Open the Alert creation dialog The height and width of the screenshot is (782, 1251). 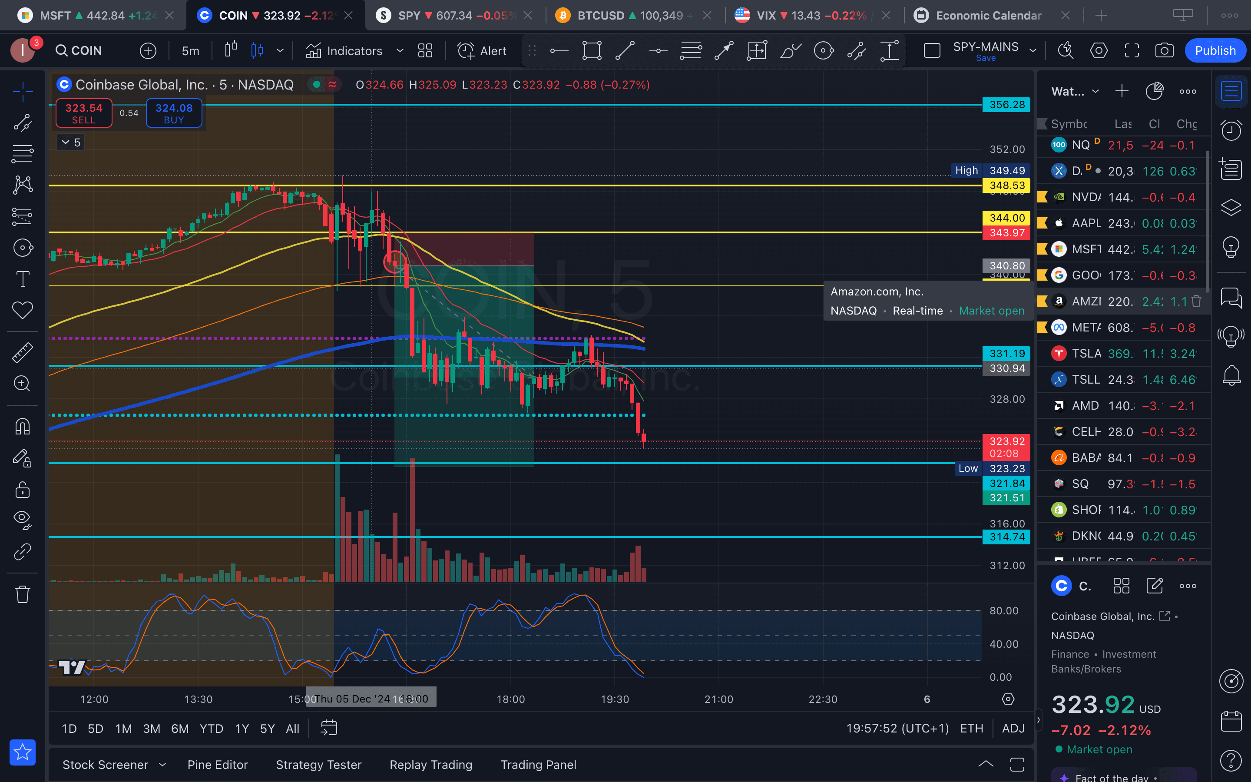coord(482,51)
